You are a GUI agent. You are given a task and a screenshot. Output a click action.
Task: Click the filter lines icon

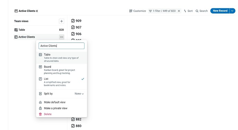click(150, 11)
